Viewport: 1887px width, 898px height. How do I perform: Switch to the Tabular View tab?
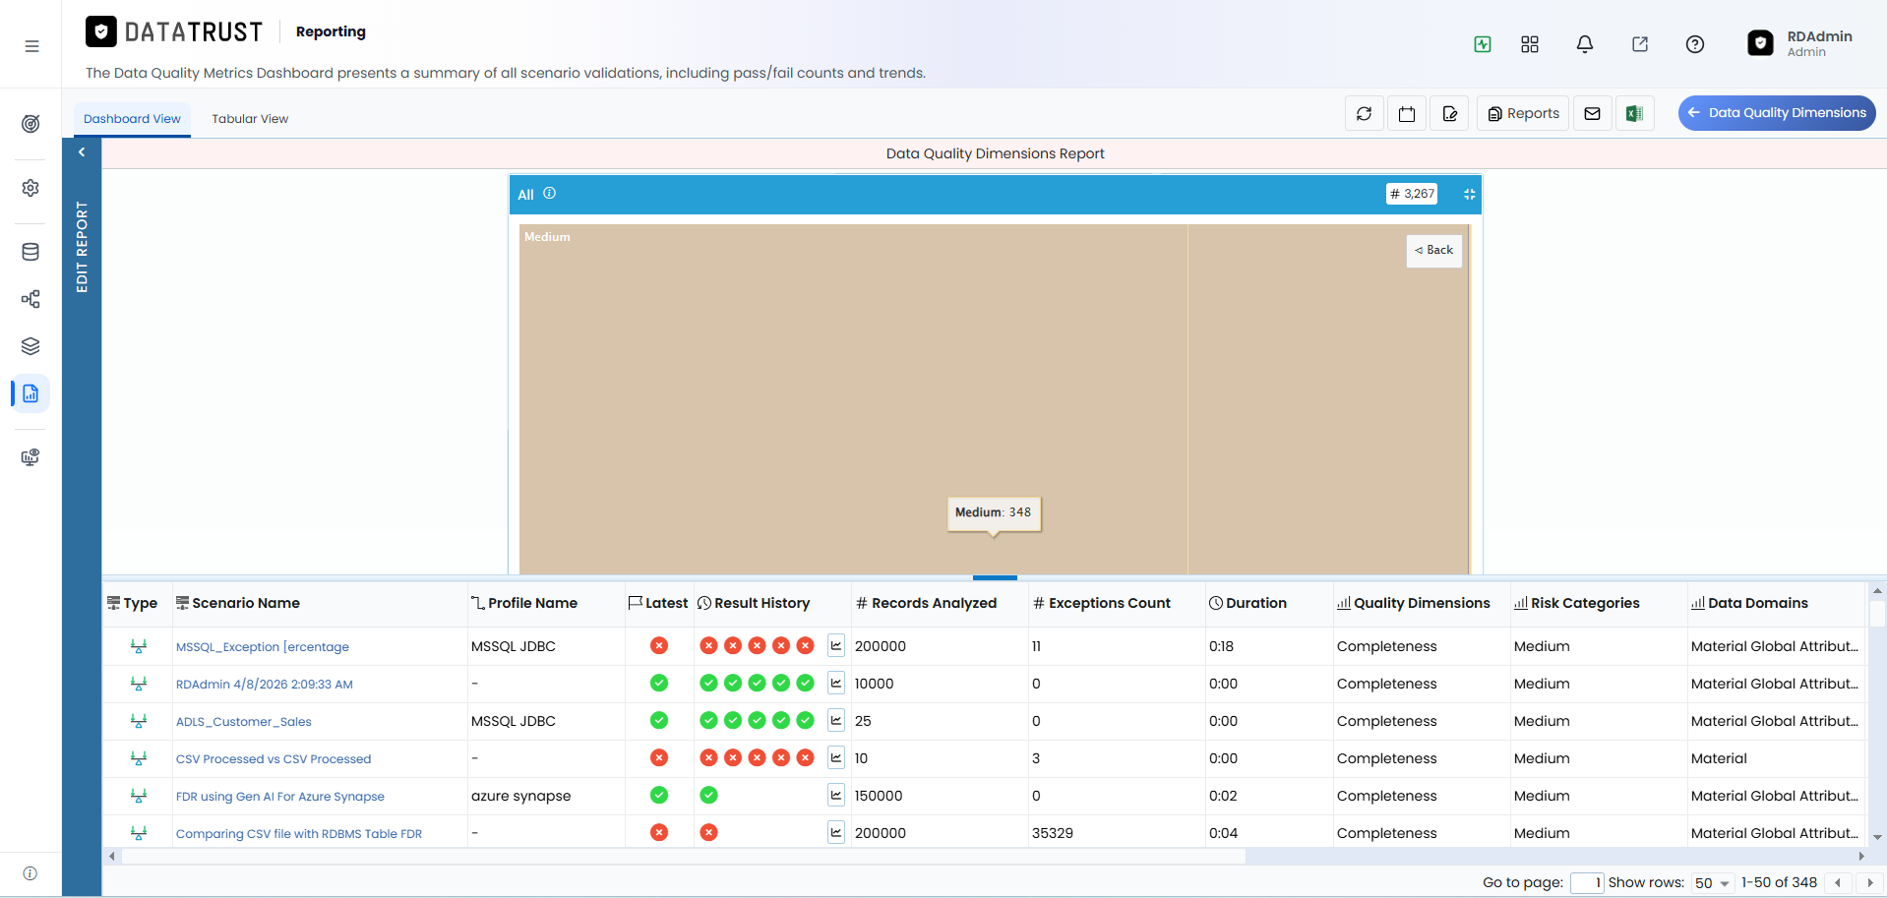(x=250, y=119)
